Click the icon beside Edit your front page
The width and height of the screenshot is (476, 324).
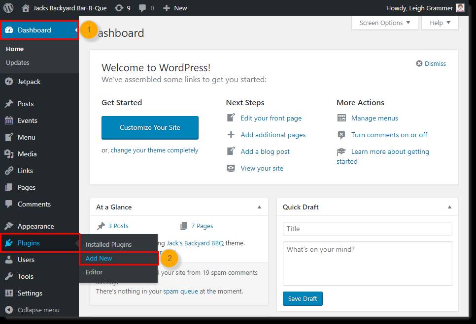[231, 118]
